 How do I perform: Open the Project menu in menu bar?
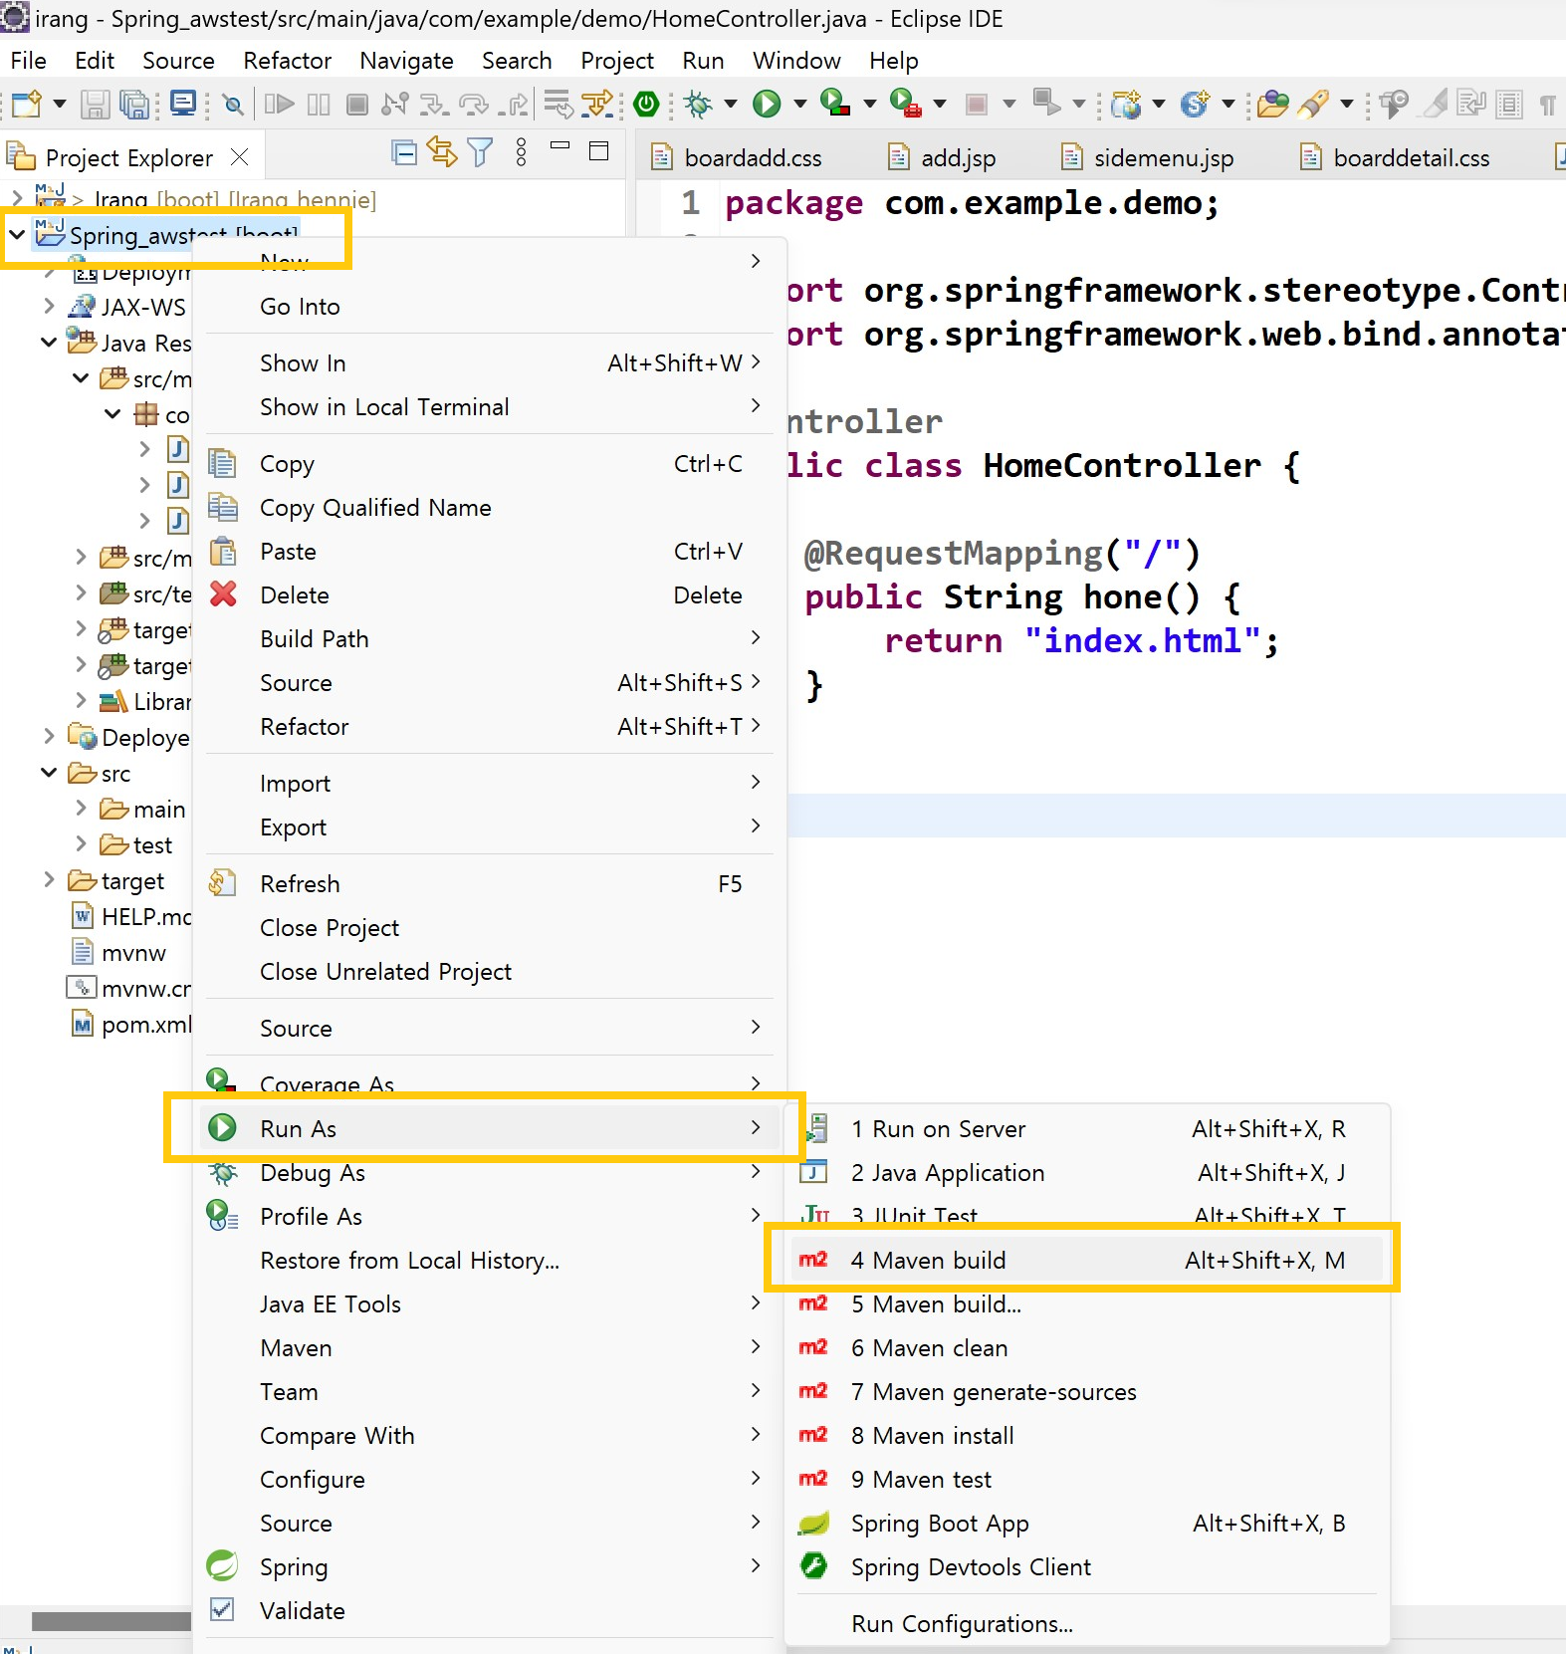click(x=617, y=61)
